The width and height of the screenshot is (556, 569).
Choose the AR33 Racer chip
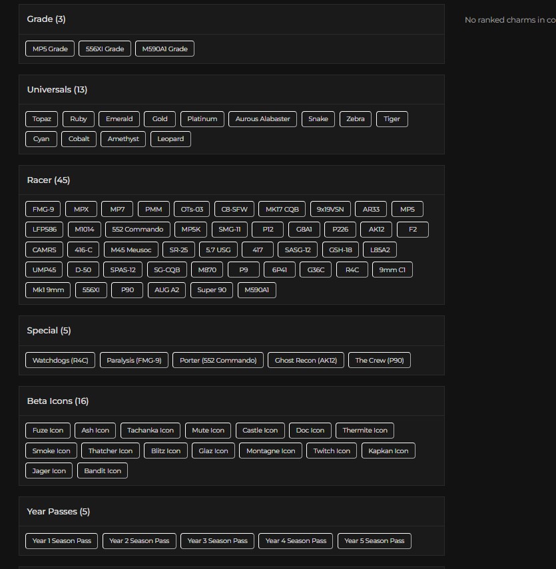371,210
